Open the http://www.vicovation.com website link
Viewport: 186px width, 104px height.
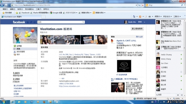[69, 86]
